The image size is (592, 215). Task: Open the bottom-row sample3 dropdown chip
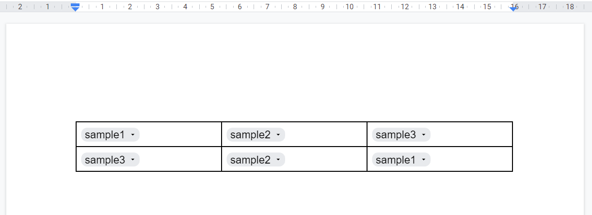(110, 160)
